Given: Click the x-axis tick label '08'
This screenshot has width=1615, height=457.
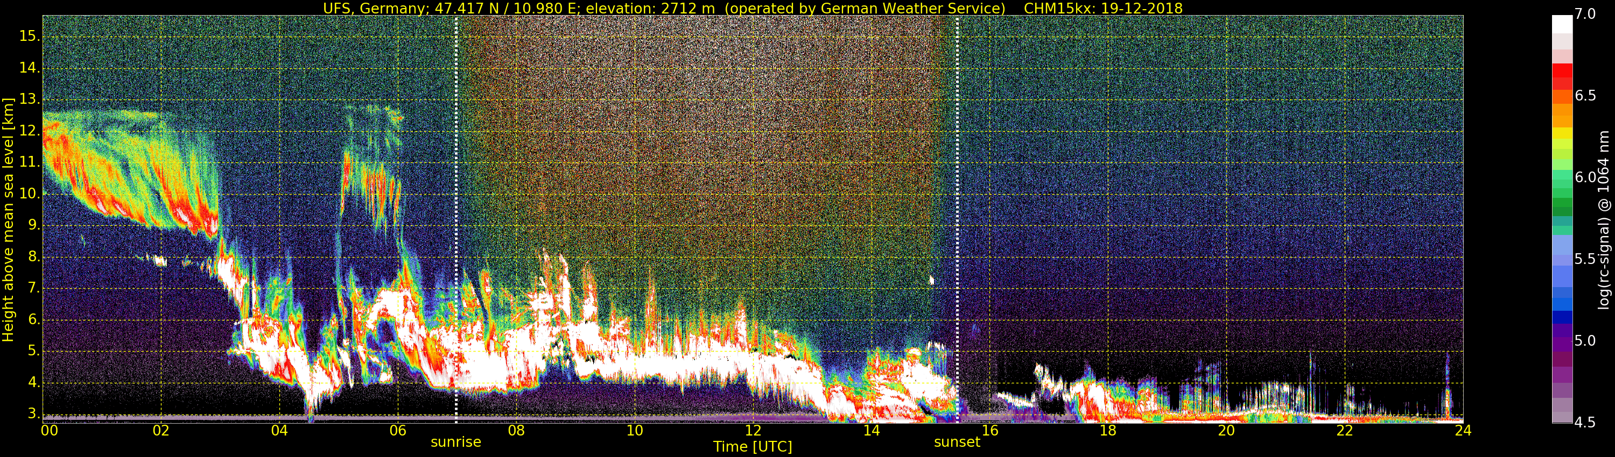Looking at the screenshot, I should (x=516, y=431).
